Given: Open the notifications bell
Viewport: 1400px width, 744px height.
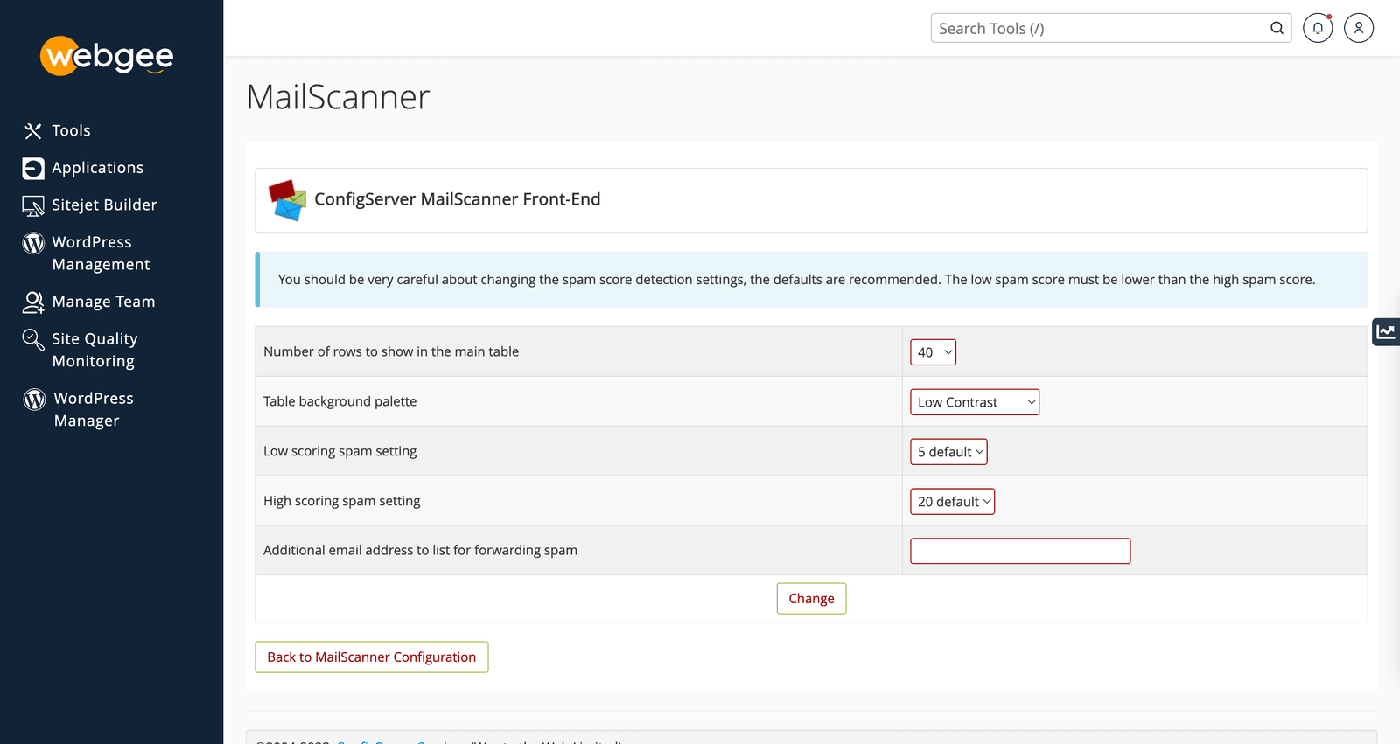Looking at the screenshot, I should [x=1318, y=28].
